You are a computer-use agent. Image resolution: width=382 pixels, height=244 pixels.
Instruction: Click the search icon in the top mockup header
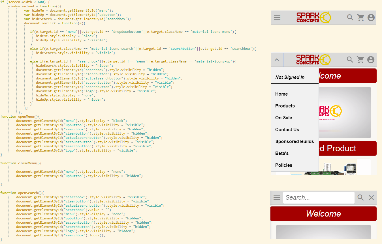(x=350, y=18)
